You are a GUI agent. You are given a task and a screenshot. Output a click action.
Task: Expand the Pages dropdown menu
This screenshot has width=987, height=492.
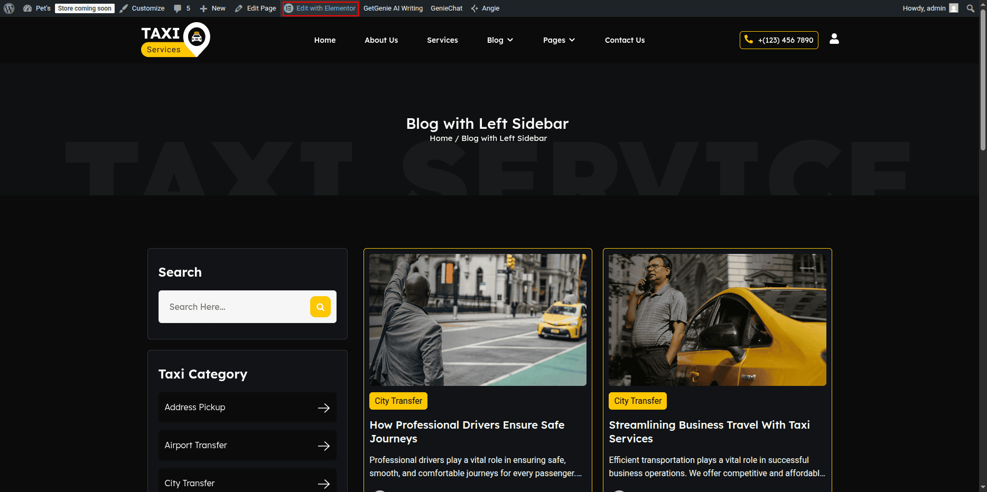point(559,40)
